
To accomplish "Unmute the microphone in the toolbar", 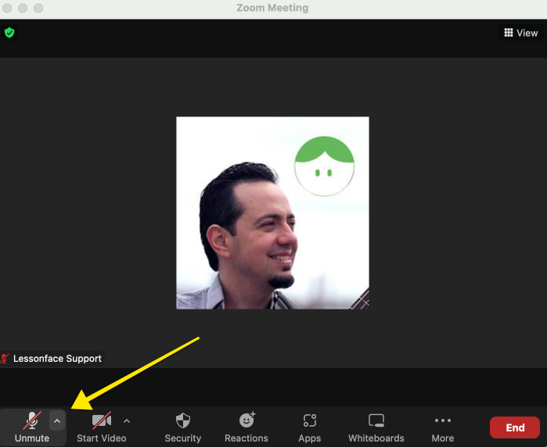I will pyautogui.click(x=31, y=427).
